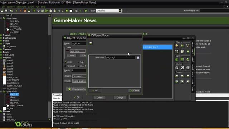The width and height of the screenshot is (229, 129).
Task: Switch to the main1 actions tab
Action: 193,52
